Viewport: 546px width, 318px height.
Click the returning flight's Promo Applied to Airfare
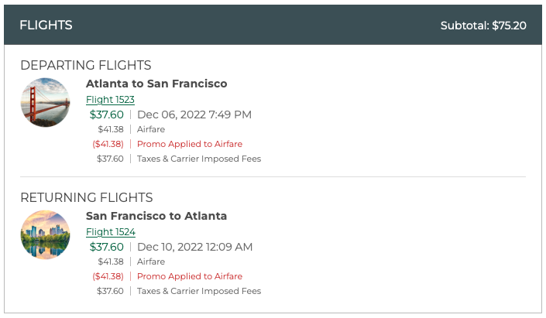pos(190,276)
